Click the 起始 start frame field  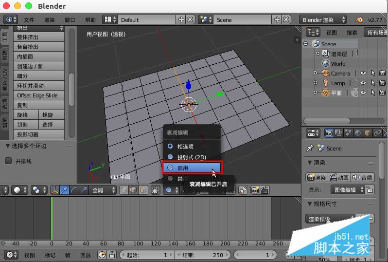[147, 255]
